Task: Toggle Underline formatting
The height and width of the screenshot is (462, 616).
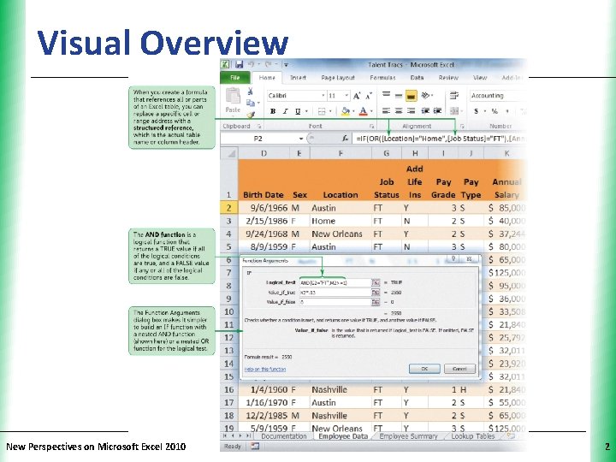Action: point(298,111)
